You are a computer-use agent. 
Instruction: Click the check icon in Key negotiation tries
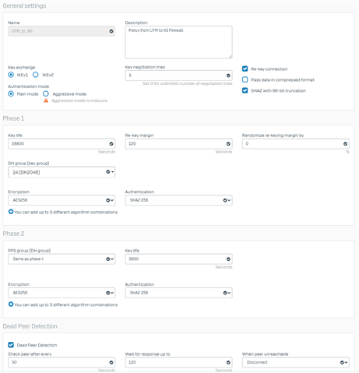[228, 76]
